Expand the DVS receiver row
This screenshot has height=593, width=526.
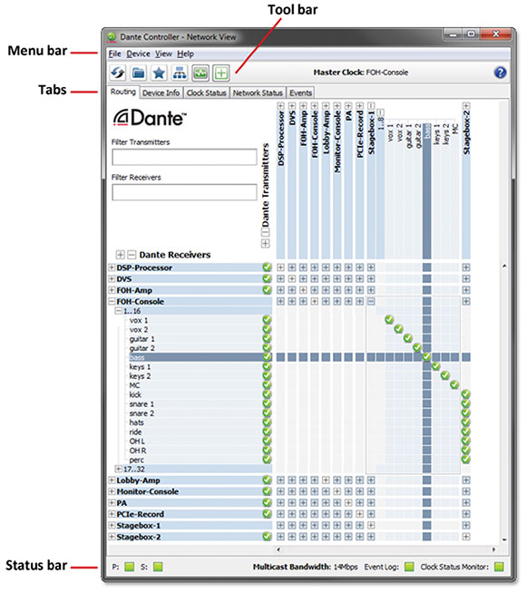coord(112,278)
